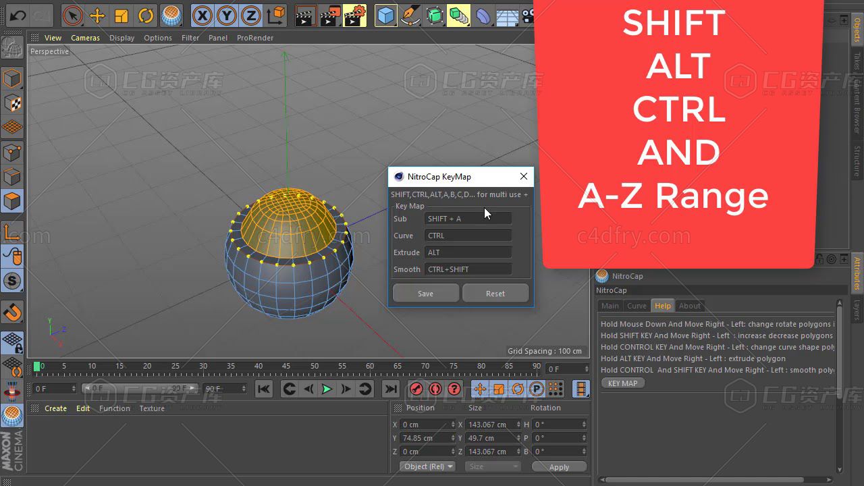Screen dimensions: 864x486
Task: Toggle Z axis lock
Action: pos(250,15)
